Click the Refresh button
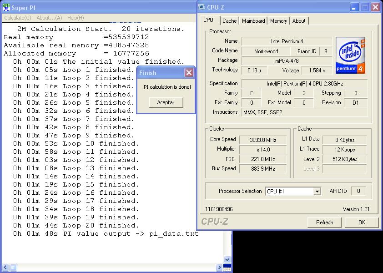Viewport: 383px width, 273px height. point(324,222)
